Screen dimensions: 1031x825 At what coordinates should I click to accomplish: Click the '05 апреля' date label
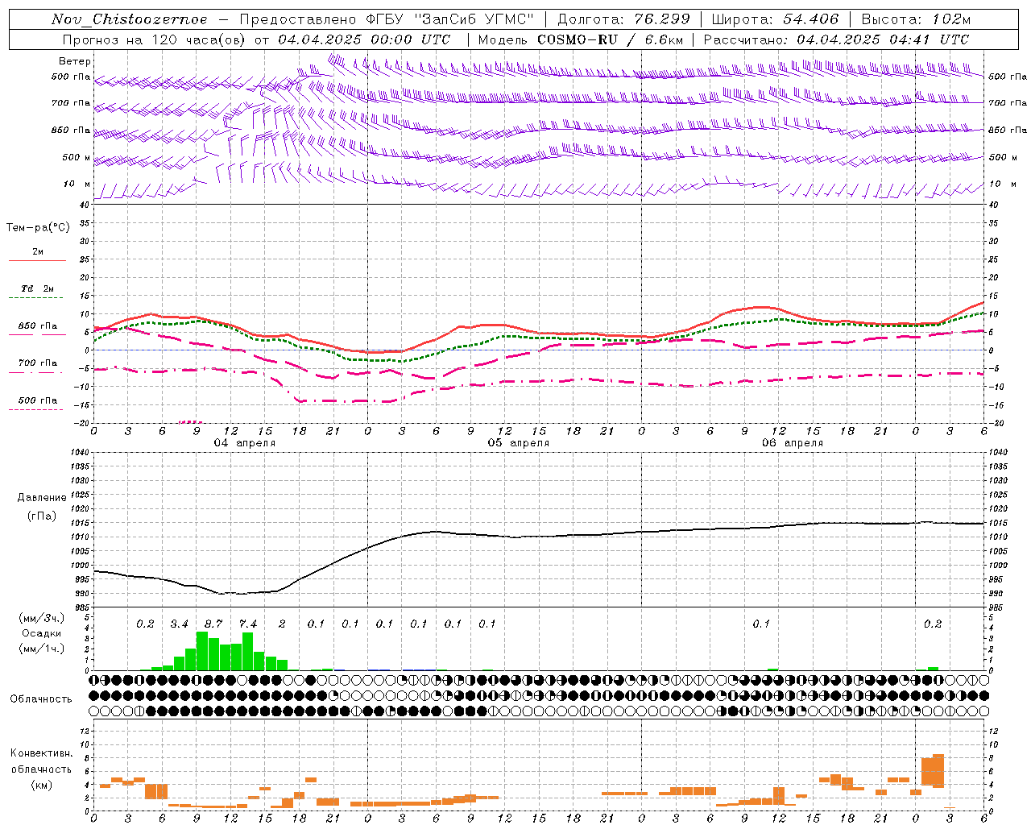pyautogui.click(x=519, y=443)
